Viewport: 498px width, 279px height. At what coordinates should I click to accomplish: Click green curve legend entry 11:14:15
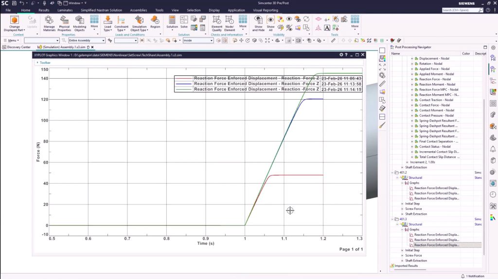(x=268, y=89)
